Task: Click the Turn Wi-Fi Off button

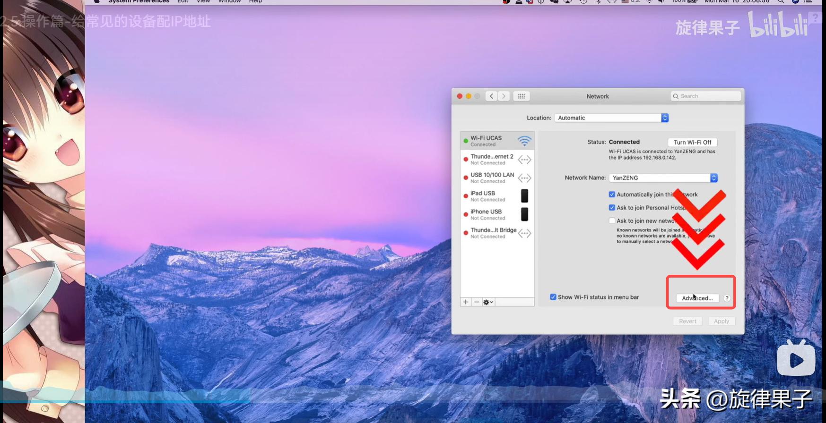Action: point(692,142)
